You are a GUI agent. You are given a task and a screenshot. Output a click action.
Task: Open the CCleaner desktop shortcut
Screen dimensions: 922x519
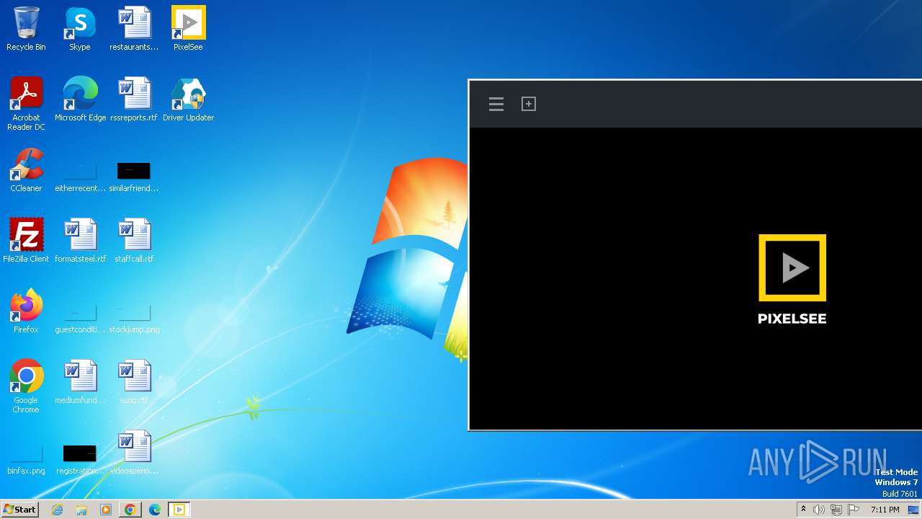[26, 170]
